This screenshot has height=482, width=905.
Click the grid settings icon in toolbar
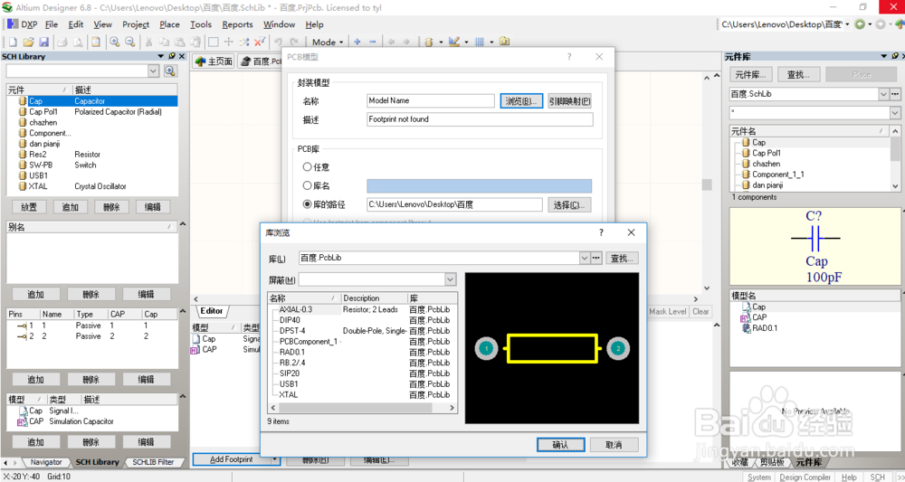click(479, 43)
